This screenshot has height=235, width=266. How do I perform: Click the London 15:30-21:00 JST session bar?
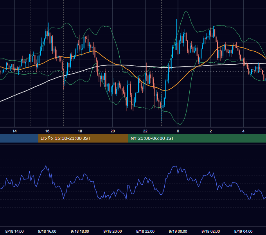point(83,138)
